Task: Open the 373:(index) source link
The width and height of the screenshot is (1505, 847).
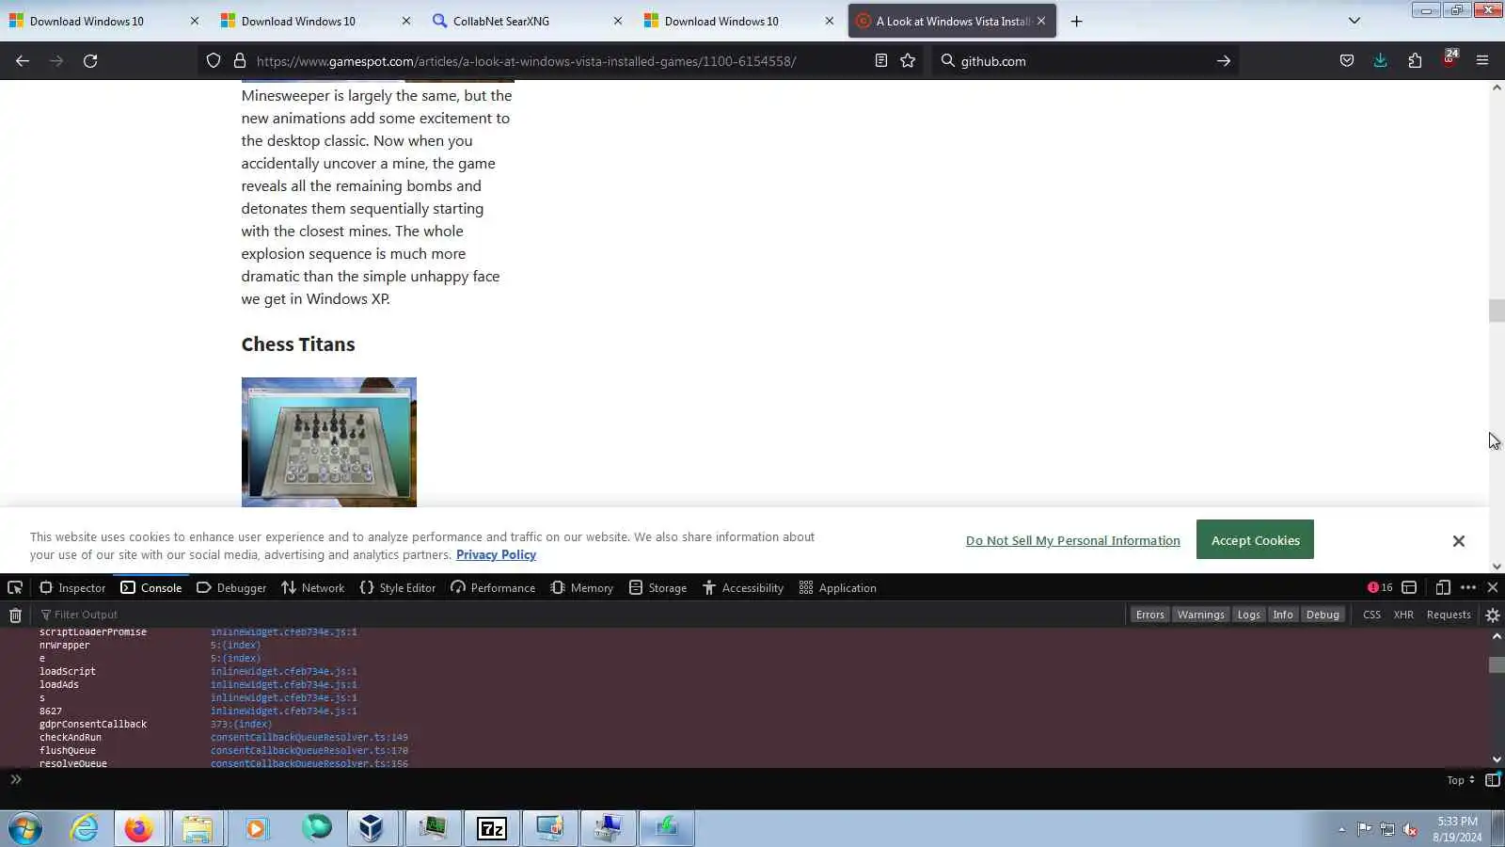Action: [241, 725]
